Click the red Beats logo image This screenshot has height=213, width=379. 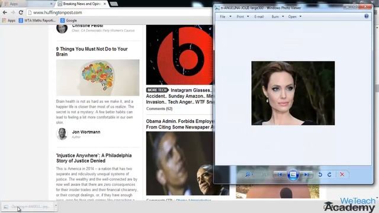tap(179, 55)
